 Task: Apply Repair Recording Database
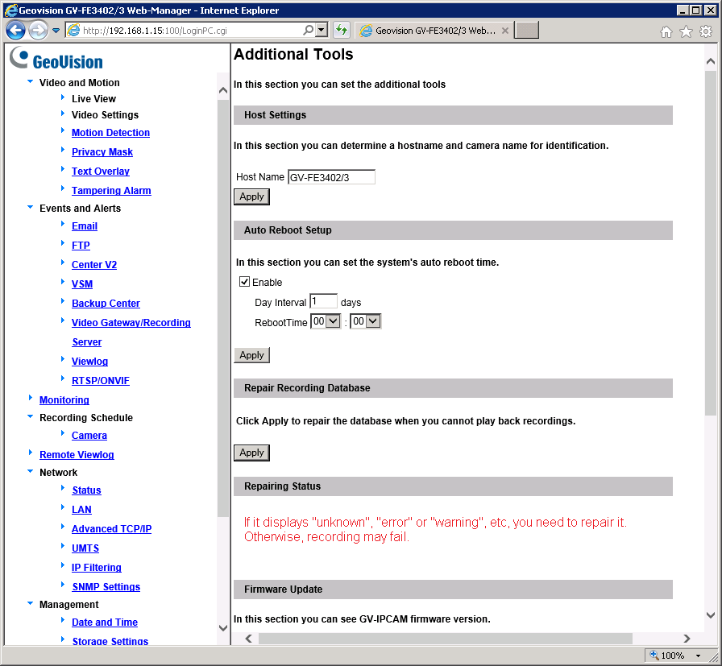[251, 453]
